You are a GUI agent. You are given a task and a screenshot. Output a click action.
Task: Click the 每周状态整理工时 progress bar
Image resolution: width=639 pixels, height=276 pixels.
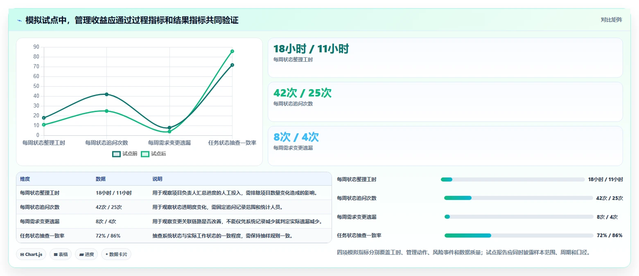click(513, 180)
